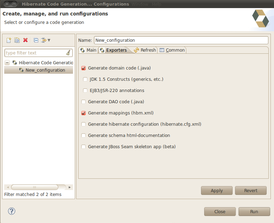The width and height of the screenshot is (274, 223).
Task: Close the configurations dialog
Action: pos(220,212)
